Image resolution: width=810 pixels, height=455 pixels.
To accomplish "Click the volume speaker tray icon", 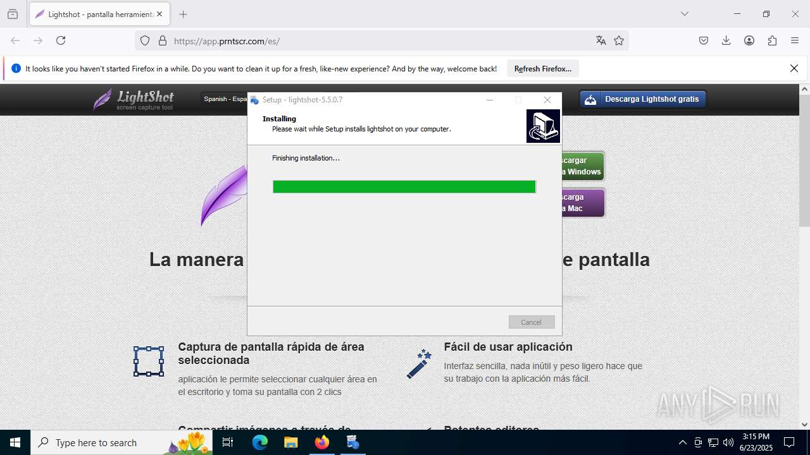I will [x=728, y=442].
